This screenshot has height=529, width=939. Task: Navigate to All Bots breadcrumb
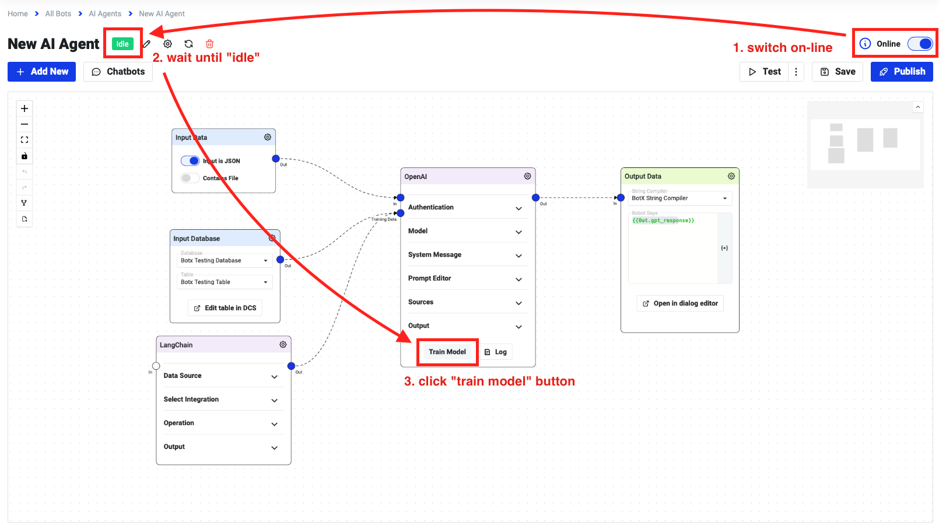(58, 13)
